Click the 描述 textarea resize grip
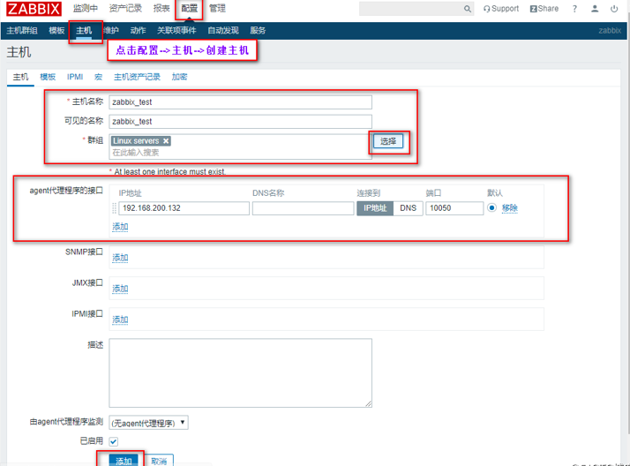Screen dimensions: 630x466 tap(369, 403)
